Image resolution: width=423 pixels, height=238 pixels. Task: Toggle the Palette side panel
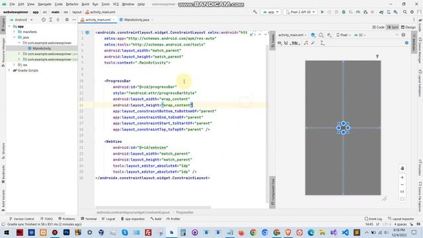point(272,40)
